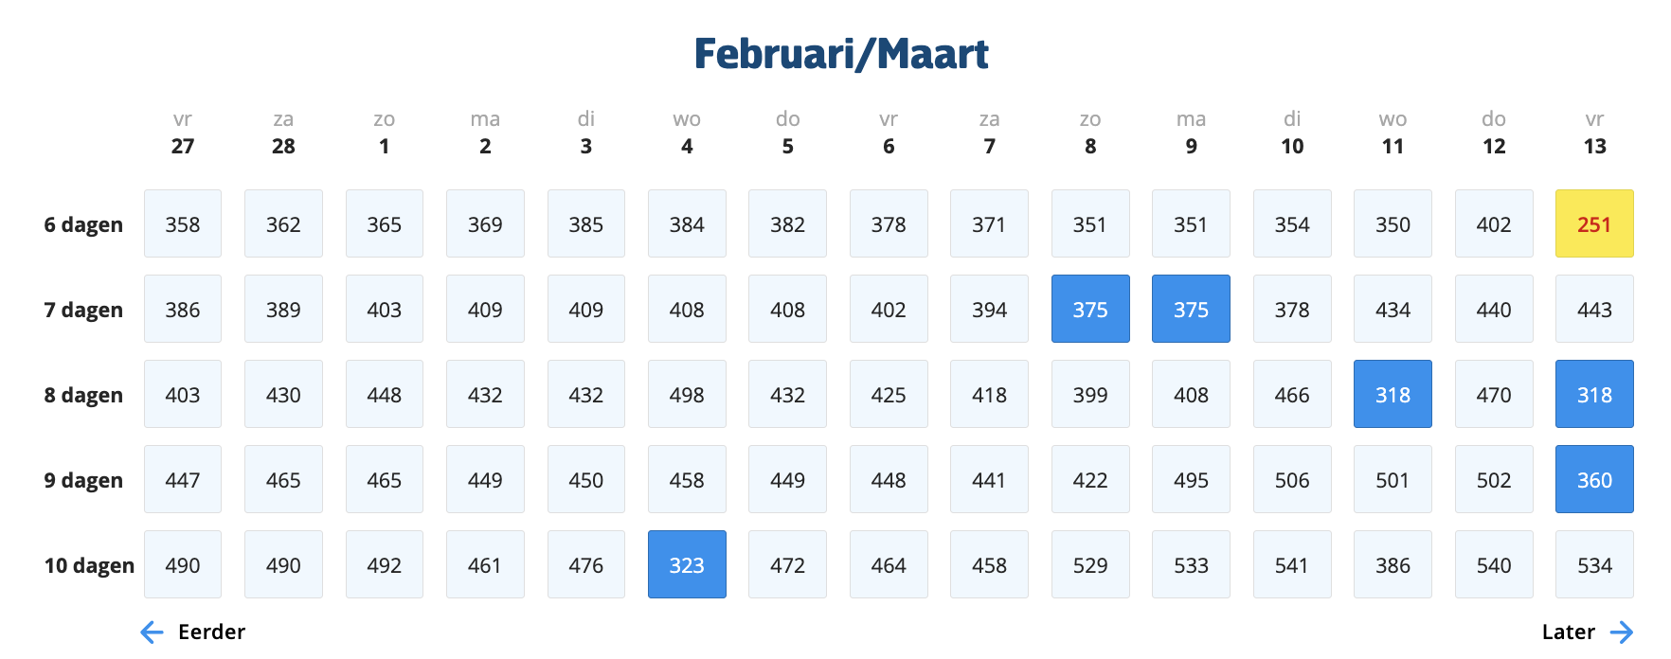Pick 358 for 6 dagen on vr 27
This screenshot has width=1671, height=659.
pyautogui.click(x=183, y=224)
